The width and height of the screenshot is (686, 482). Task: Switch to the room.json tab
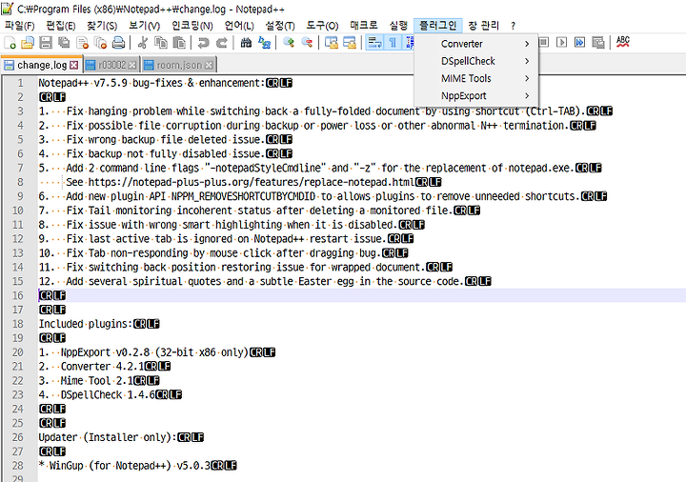[178, 65]
